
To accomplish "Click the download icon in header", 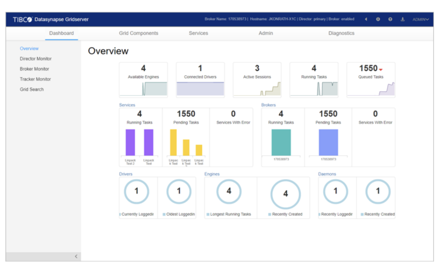I will 402,20.
